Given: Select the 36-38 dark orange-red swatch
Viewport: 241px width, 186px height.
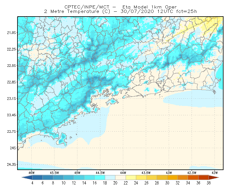Looking at the screenshot, I should 203,178.
